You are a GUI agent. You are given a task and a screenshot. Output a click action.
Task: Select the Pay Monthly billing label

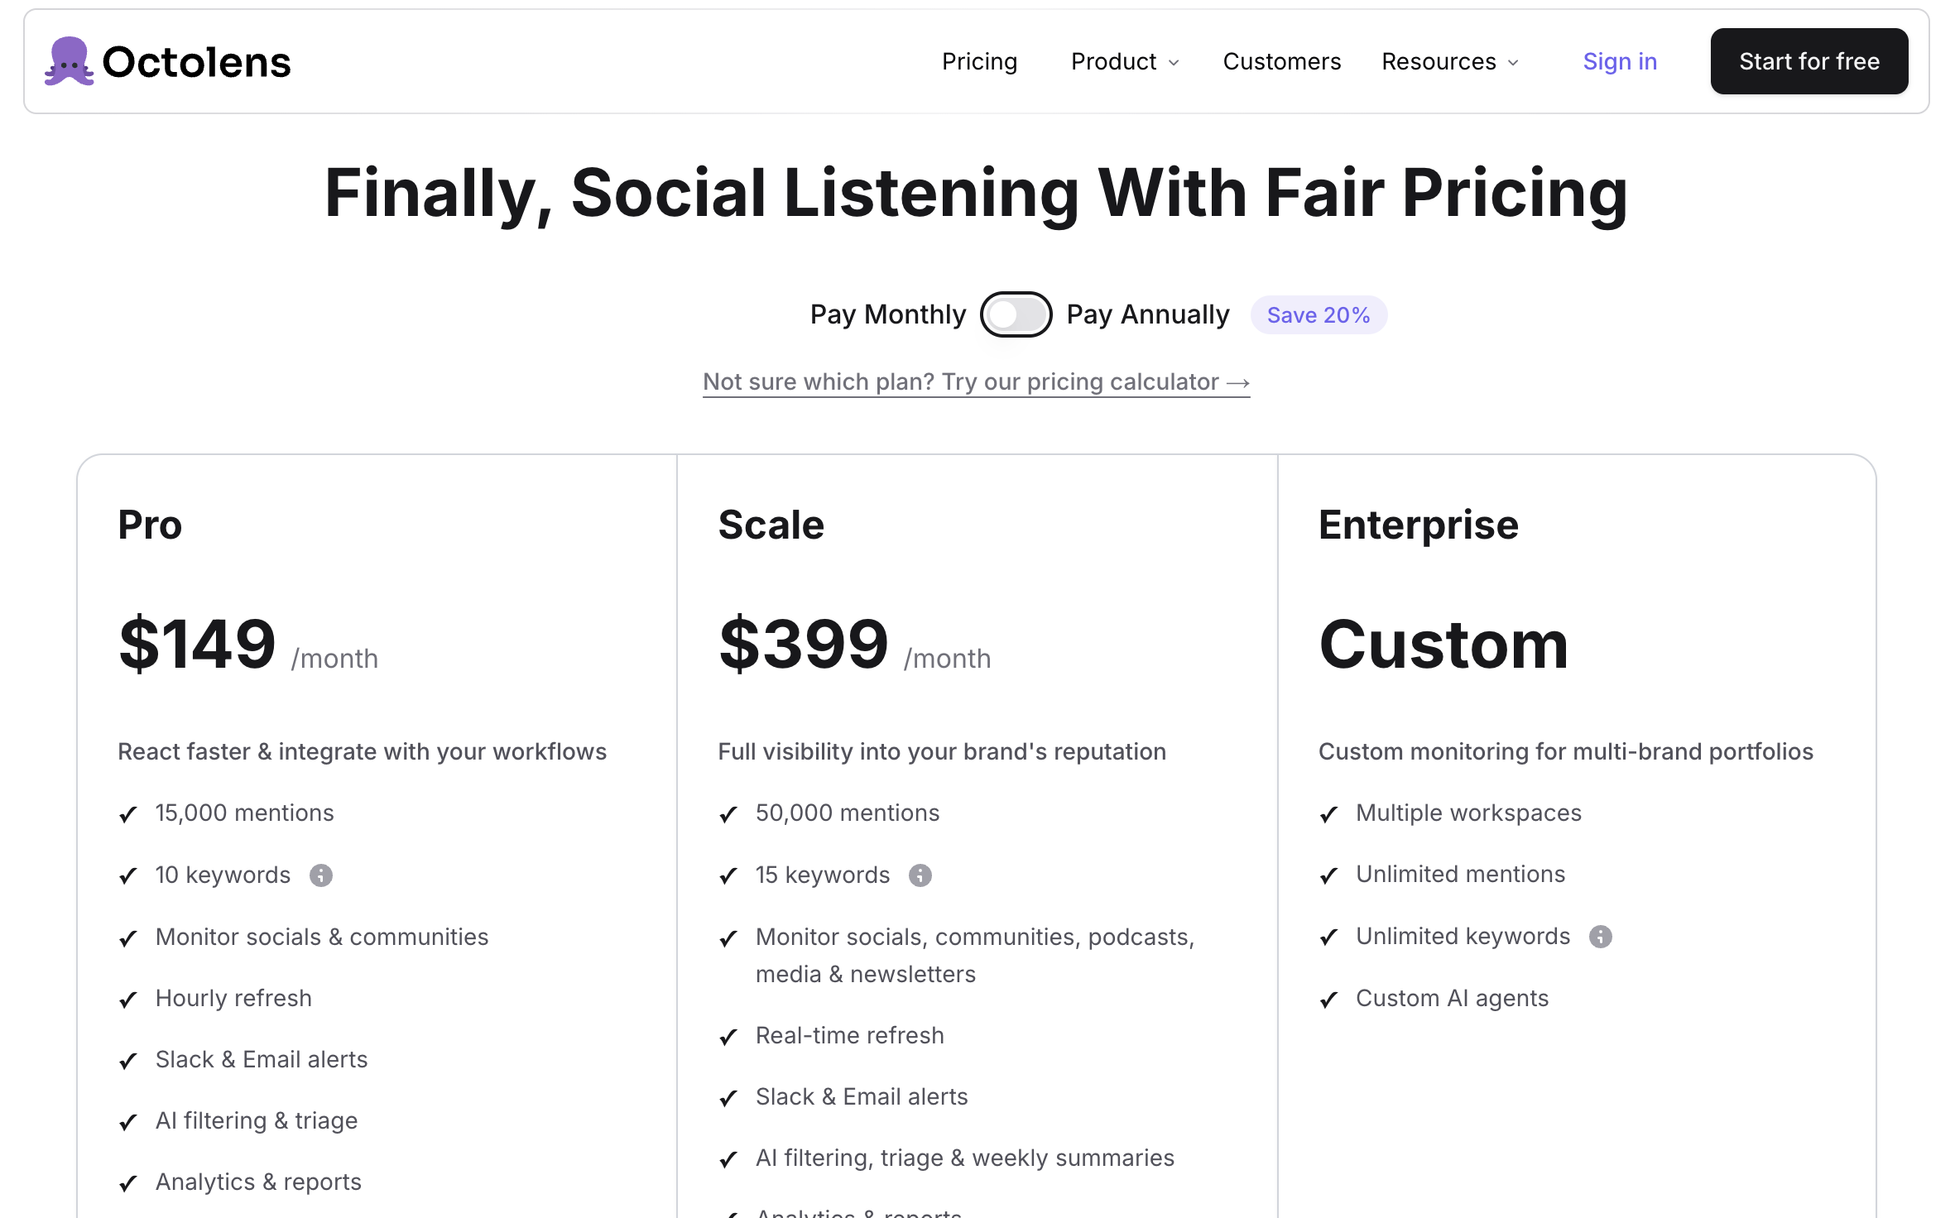point(887,314)
